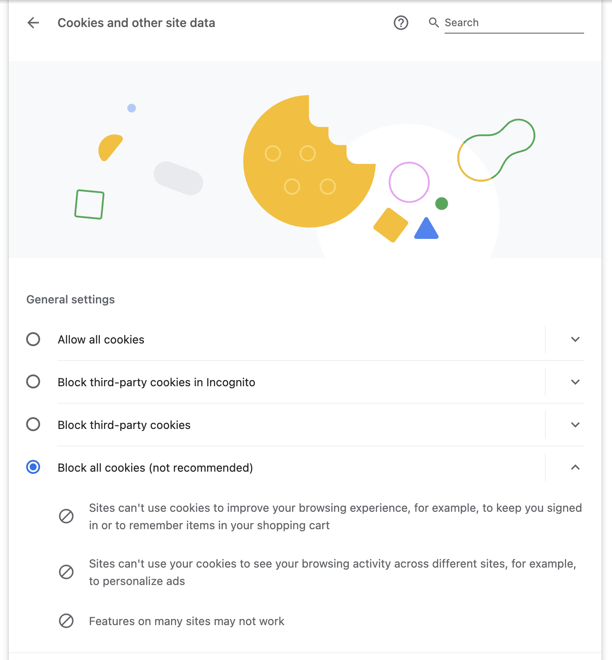Select Block all cookies radio button
The height and width of the screenshot is (660, 612).
pyautogui.click(x=33, y=467)
